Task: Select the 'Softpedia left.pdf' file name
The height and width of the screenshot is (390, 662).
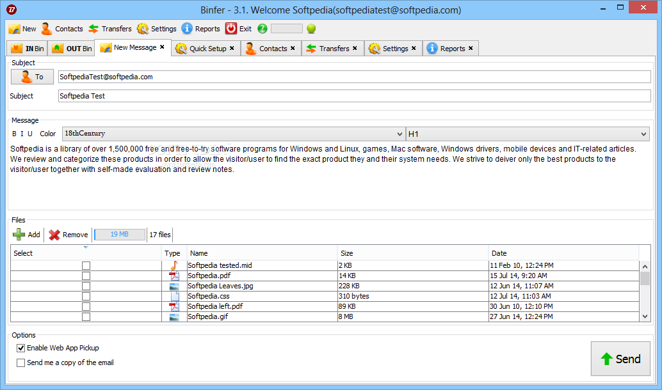Action: (x=215, y=306)
